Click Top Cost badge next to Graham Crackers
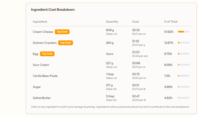199x117 pixels. [x=66, y=43]
